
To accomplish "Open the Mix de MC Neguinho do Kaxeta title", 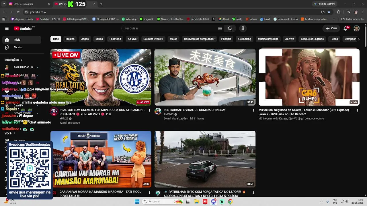I will (304, 112).
